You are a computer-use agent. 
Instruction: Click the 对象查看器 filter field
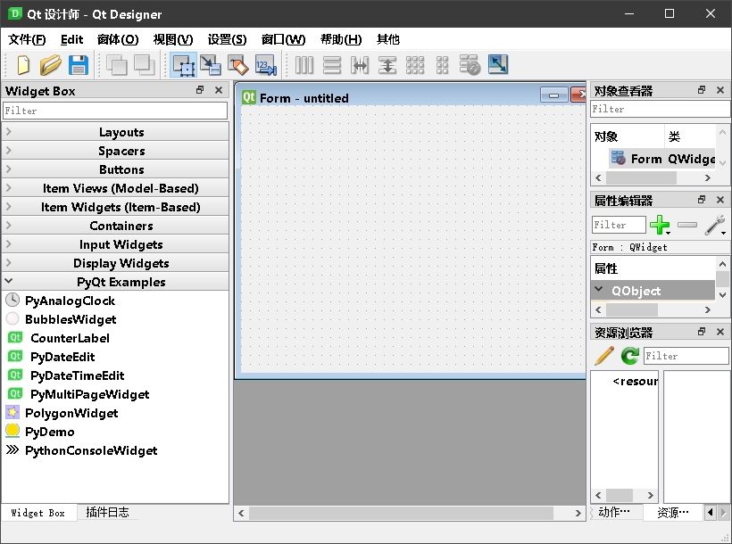pos(660,109)
